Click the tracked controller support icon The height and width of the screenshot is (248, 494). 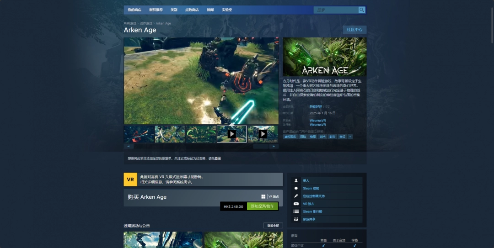pyautogui.click(x=296, y=196)
